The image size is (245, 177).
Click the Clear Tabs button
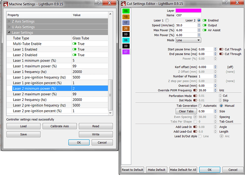[x=186, y=111]
